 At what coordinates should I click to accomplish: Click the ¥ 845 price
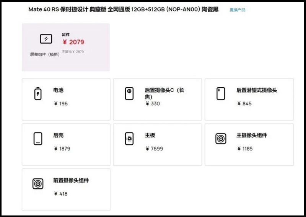coord(244,103)
